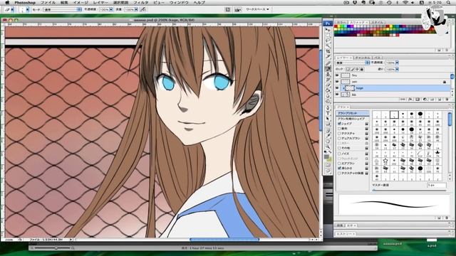The width and height of the screenshot is (456, 256).
Task: Select the Type (T) tool
Action: pyautogui.click(x=328, y=113)
